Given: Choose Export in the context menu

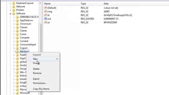Looking at the screenshot, I should pos(43,79).
